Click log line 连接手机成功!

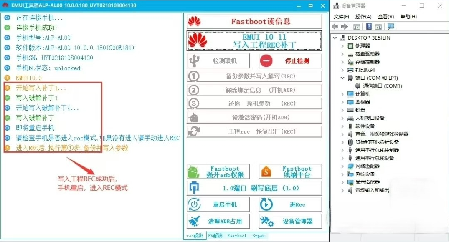(x=36, y=28)
